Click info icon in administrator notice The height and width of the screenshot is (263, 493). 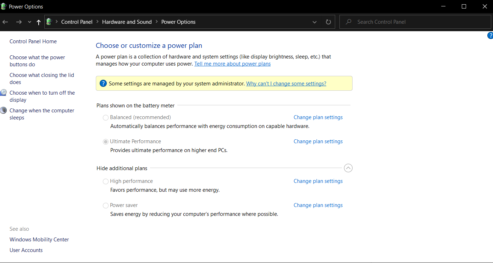[103, 83]
